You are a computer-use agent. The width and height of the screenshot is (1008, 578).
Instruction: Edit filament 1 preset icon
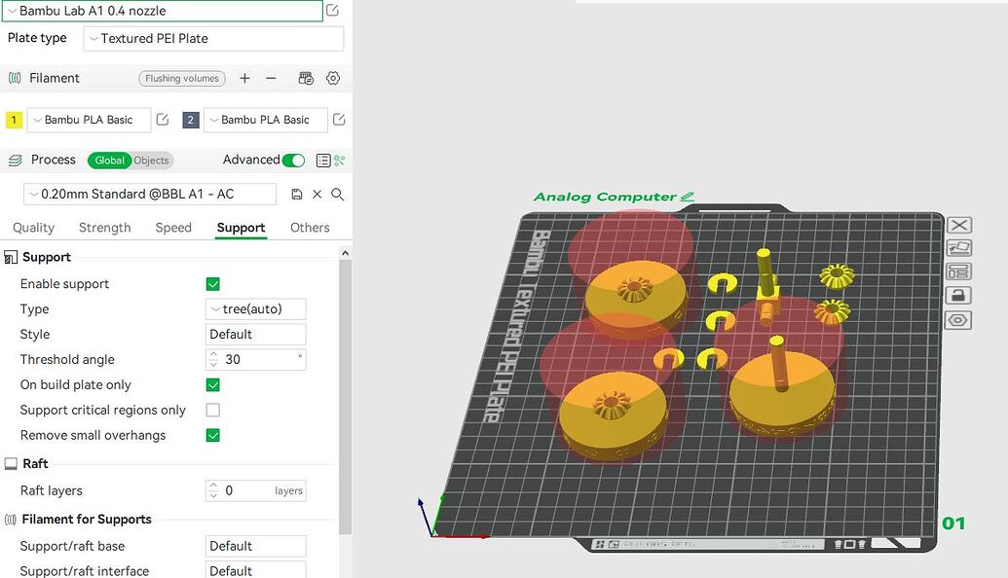163,120
